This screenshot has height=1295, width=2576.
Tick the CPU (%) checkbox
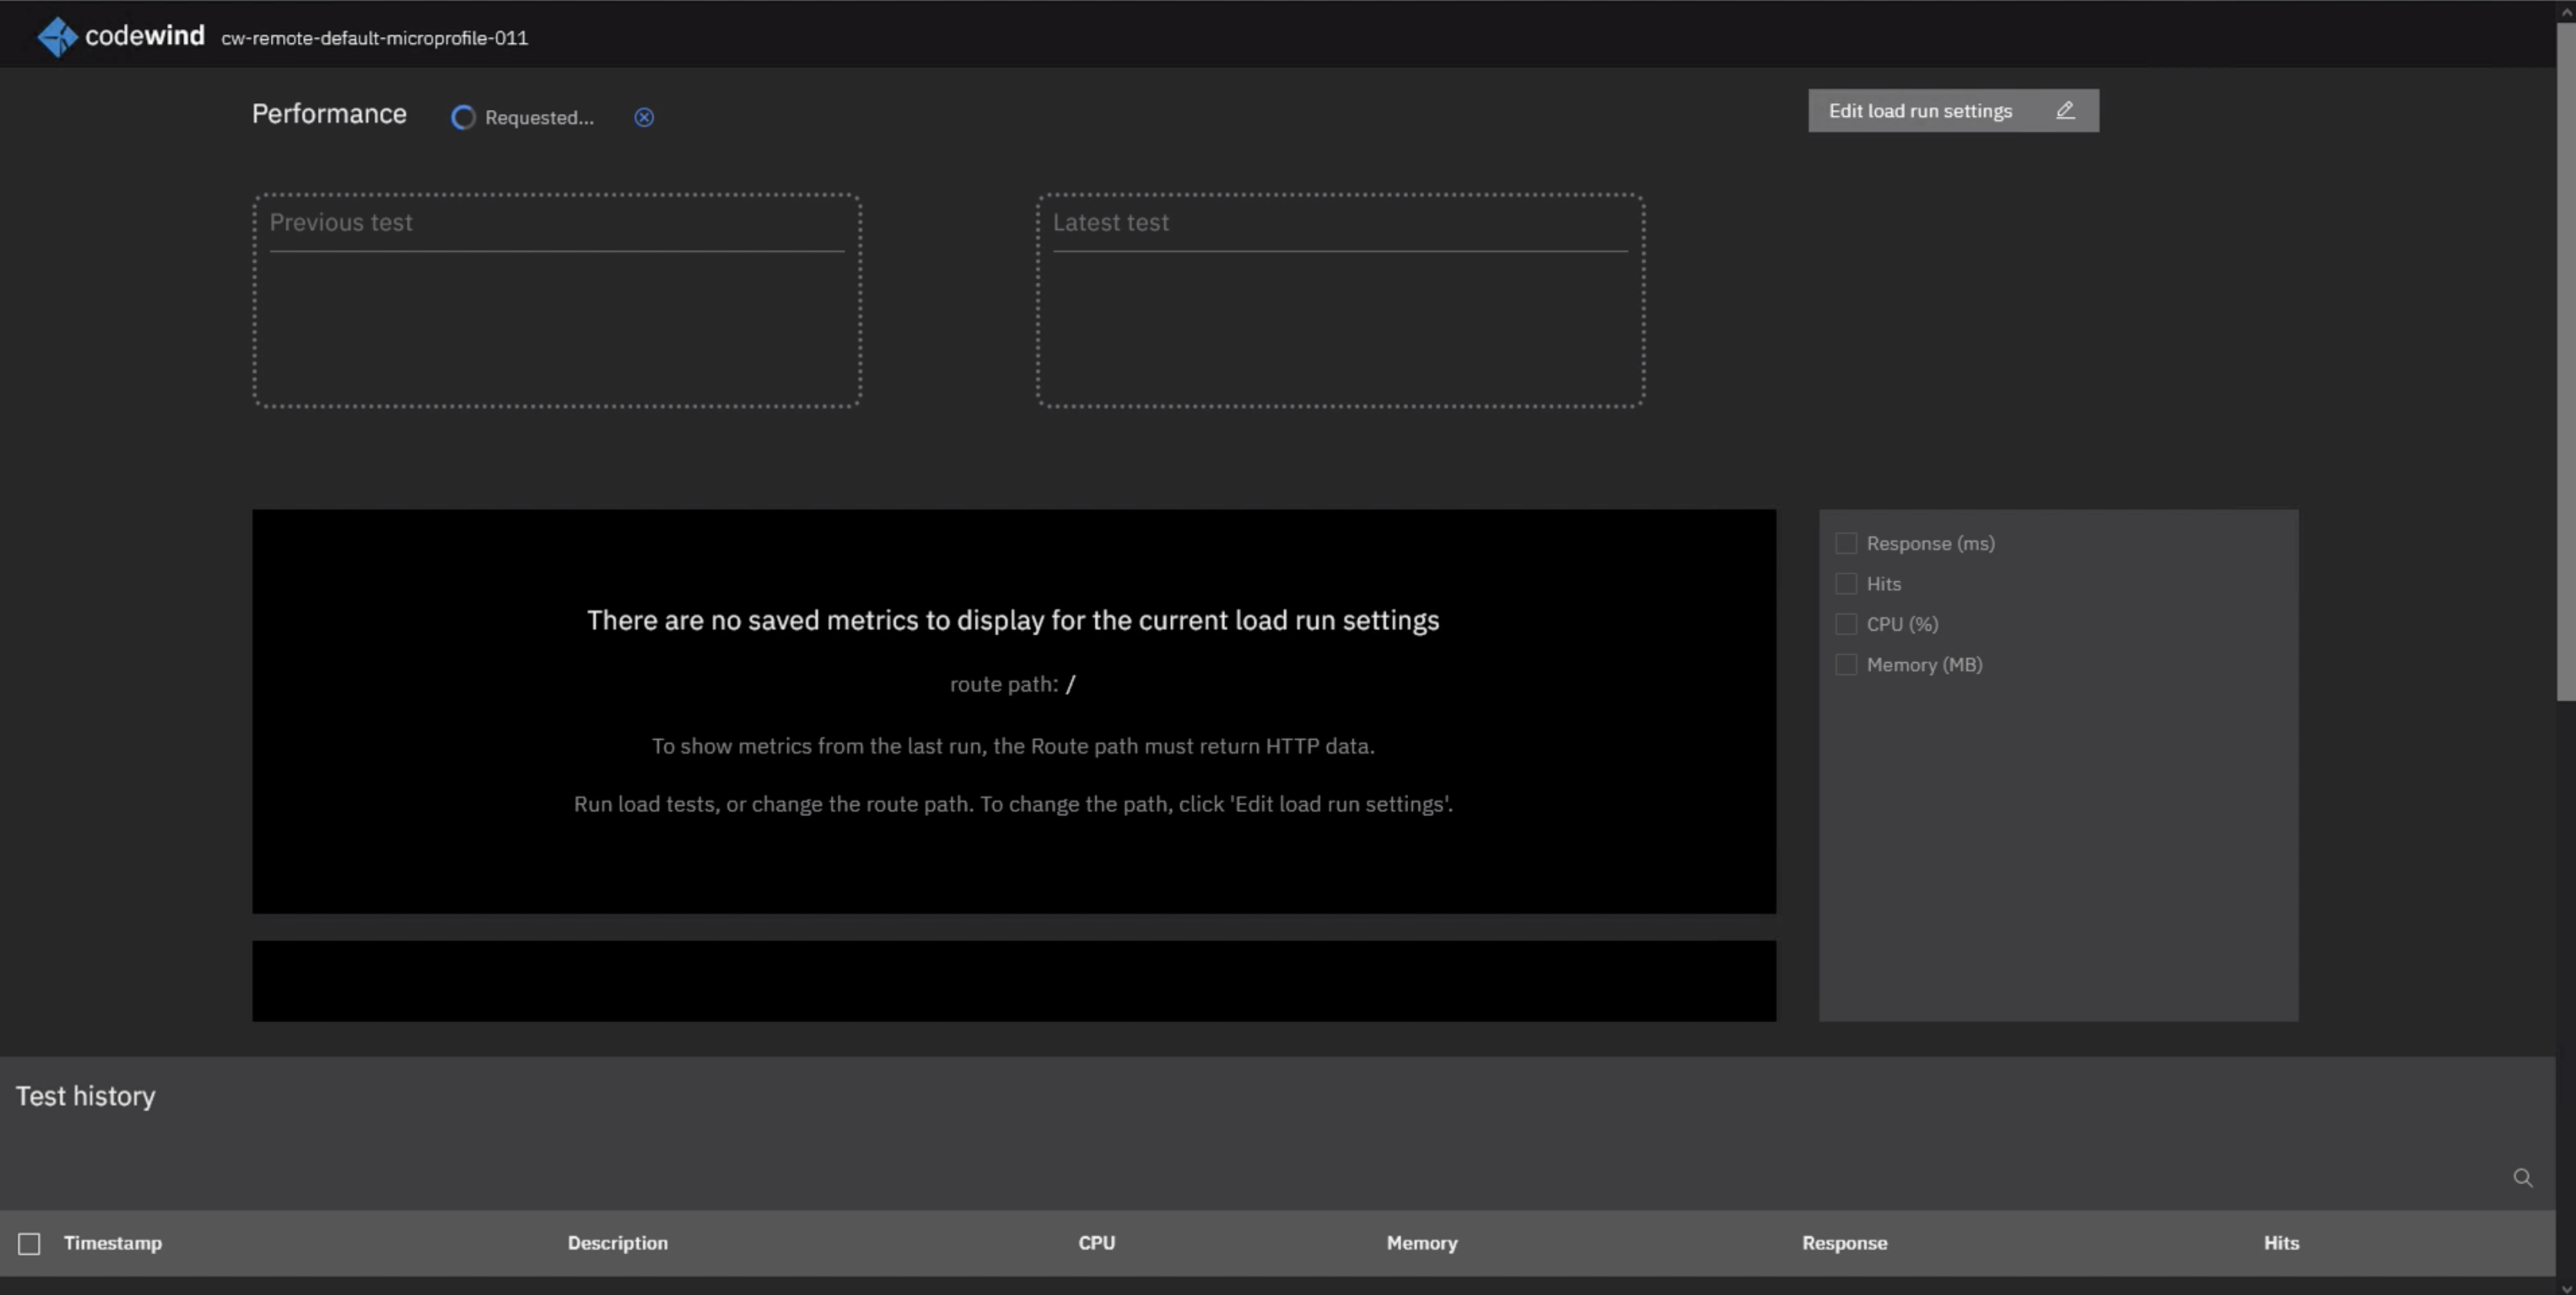[1846, 624]
